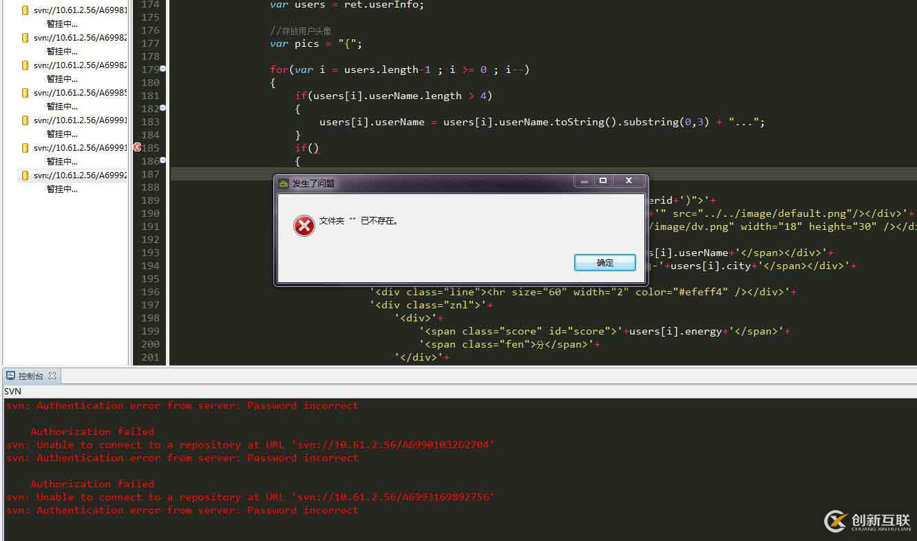Minimize the 发生了问题 dialog
The height and width of the screenshot is (541, 917).
click(584, 181)
